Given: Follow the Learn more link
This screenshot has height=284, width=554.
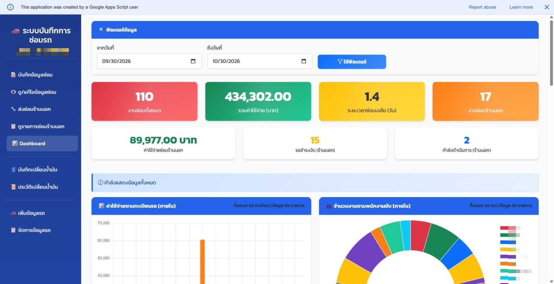Looking at the screenshot, I should 521,7.
